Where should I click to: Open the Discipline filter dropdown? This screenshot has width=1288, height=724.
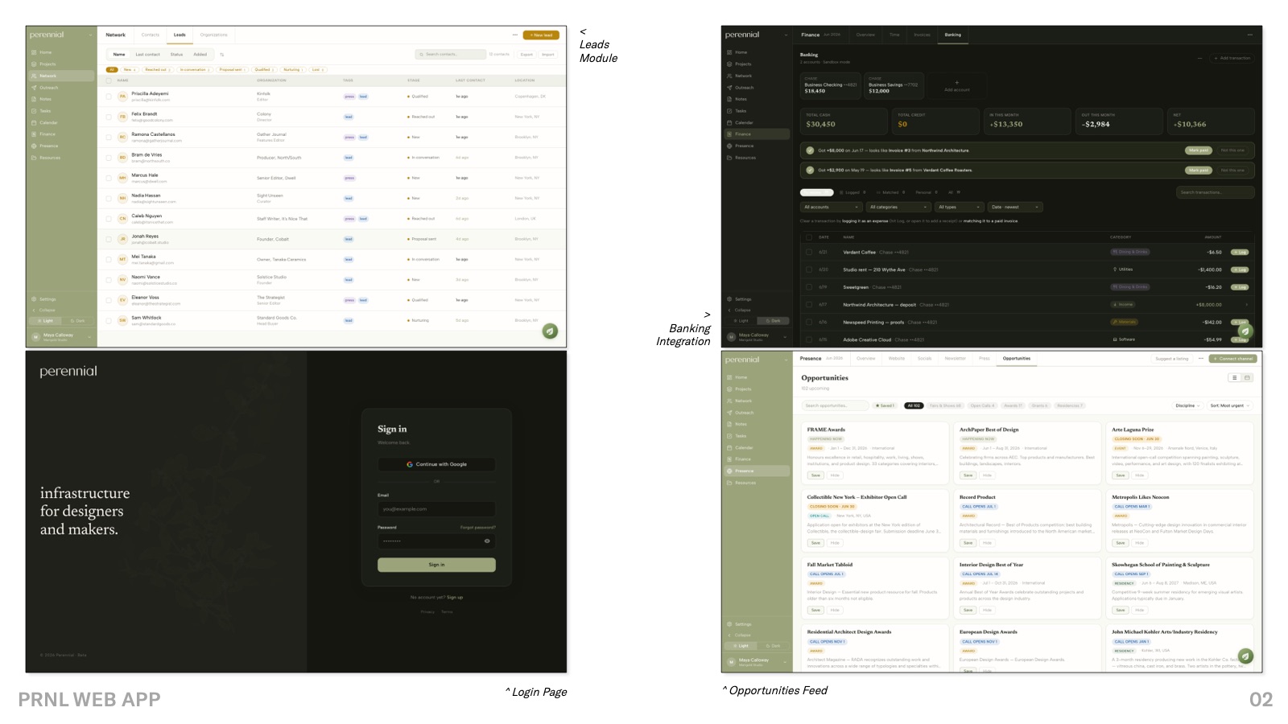1187,405
